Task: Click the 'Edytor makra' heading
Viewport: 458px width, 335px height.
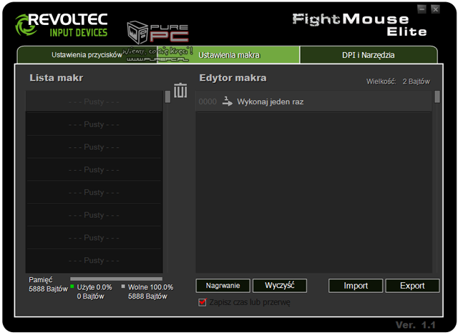Action: tap(233, 78)
